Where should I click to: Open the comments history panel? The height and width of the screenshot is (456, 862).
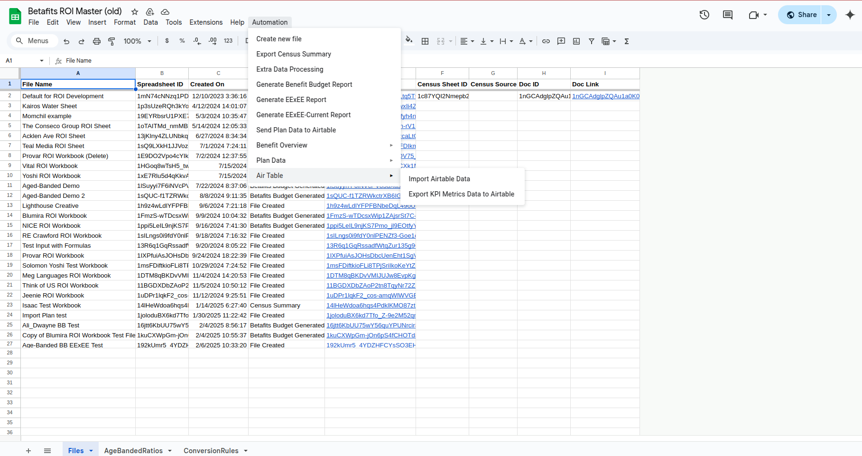[728, 15]
